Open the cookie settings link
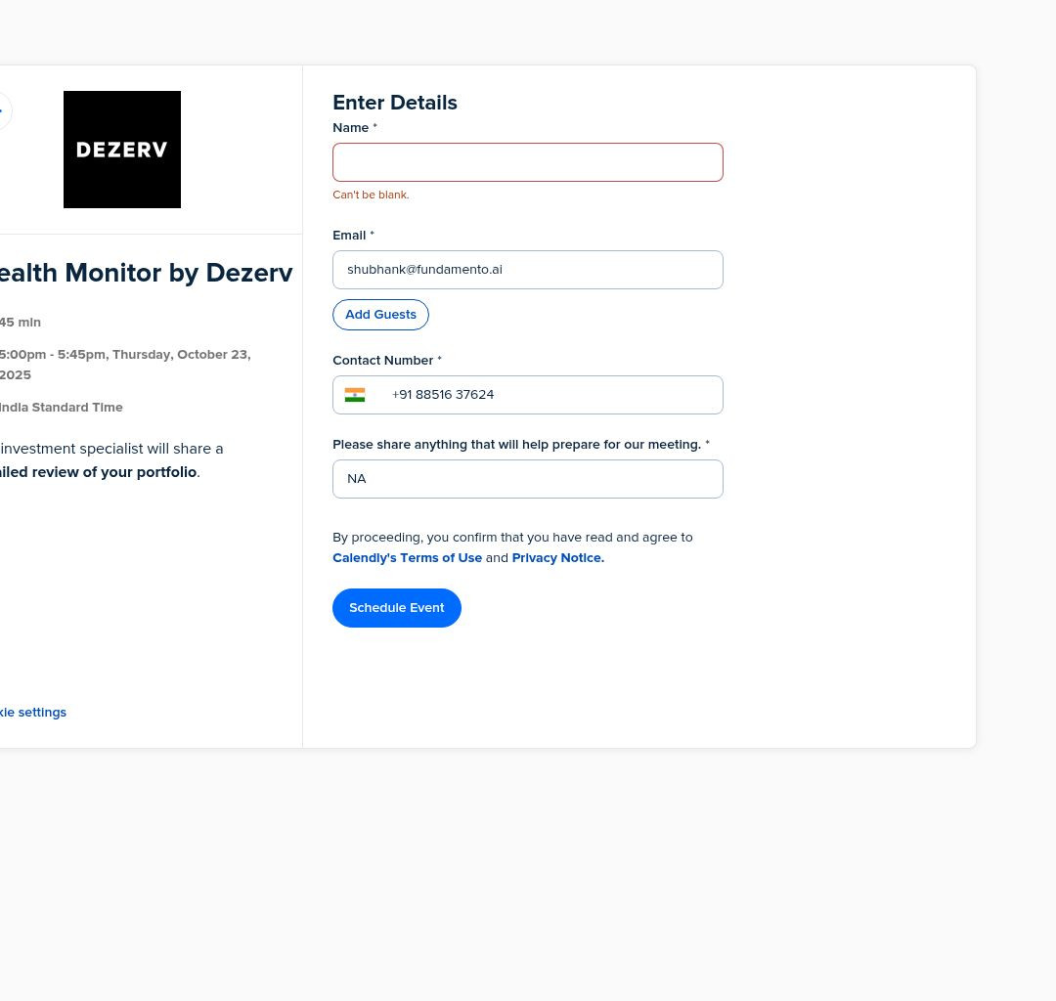1056x1001 pixels. 33,713
